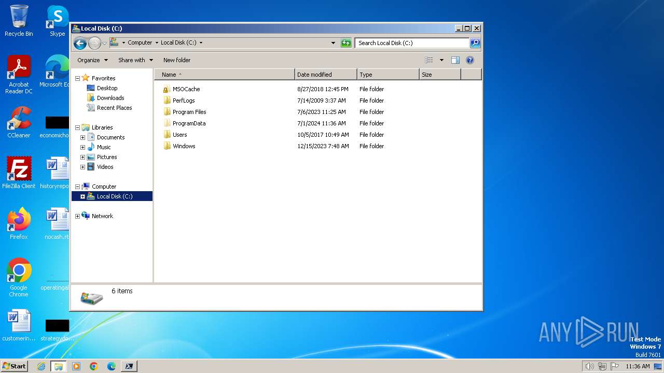Open Windows Media Player from the taskbar
664x373 pixels.
[x=76, y=366]
